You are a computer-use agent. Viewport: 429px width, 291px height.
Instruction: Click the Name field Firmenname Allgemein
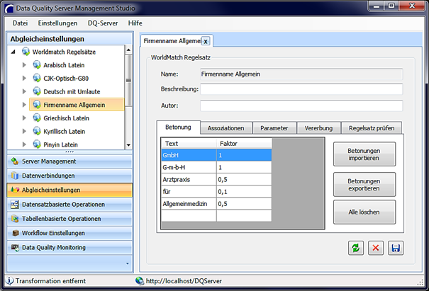[x=301, y=74]
